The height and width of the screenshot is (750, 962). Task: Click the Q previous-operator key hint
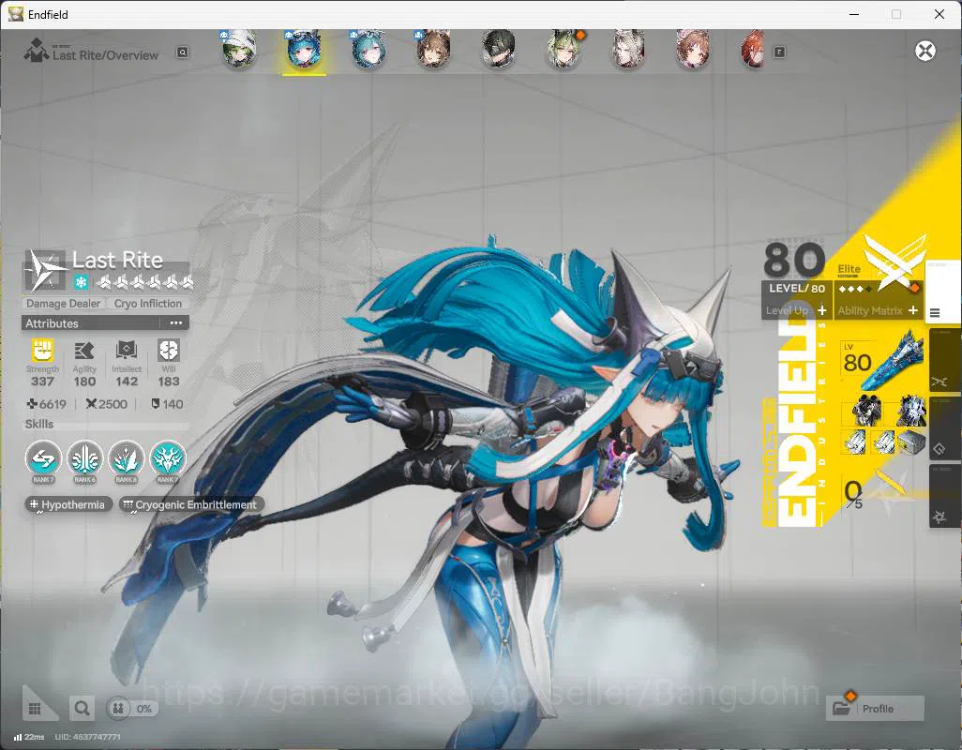182,52
